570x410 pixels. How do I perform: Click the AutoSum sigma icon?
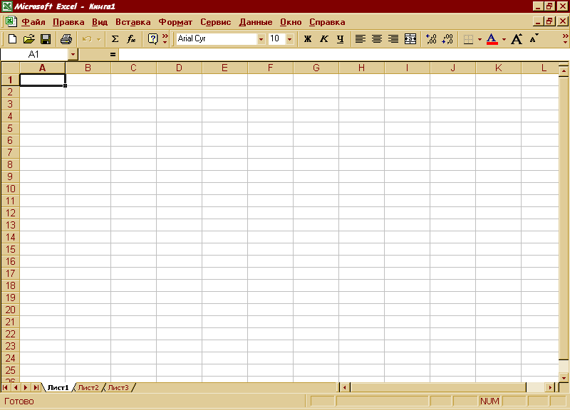(115, 39)
